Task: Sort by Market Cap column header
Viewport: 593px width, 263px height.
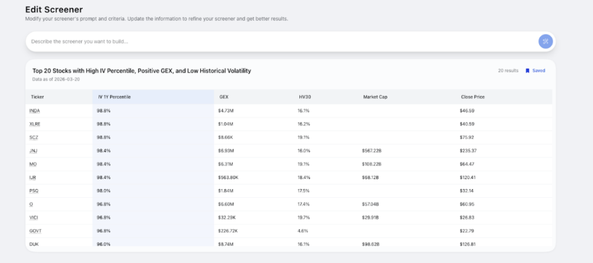Action: 375,97
